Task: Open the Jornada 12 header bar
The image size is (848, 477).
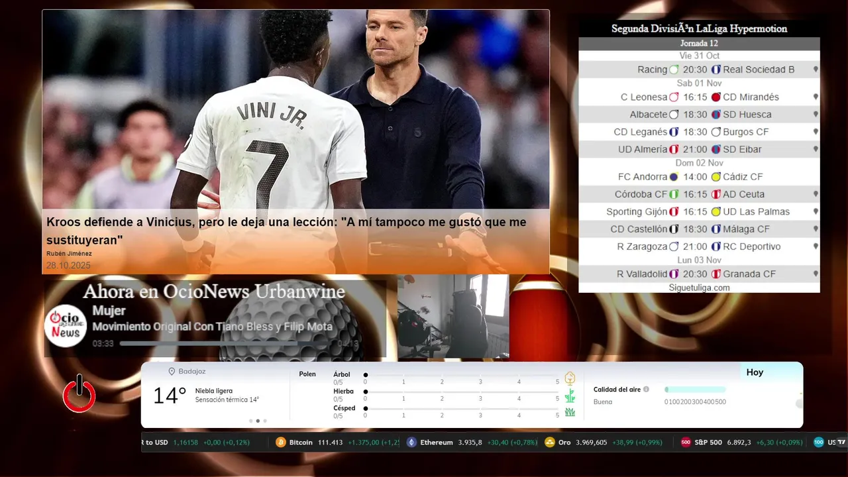Action: pos(699,43)
